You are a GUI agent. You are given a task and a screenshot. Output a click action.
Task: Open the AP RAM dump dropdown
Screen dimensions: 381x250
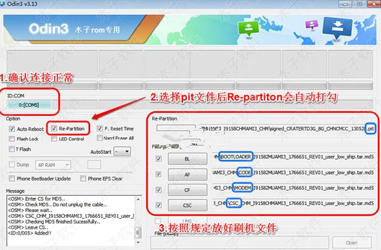pos(54,165)
